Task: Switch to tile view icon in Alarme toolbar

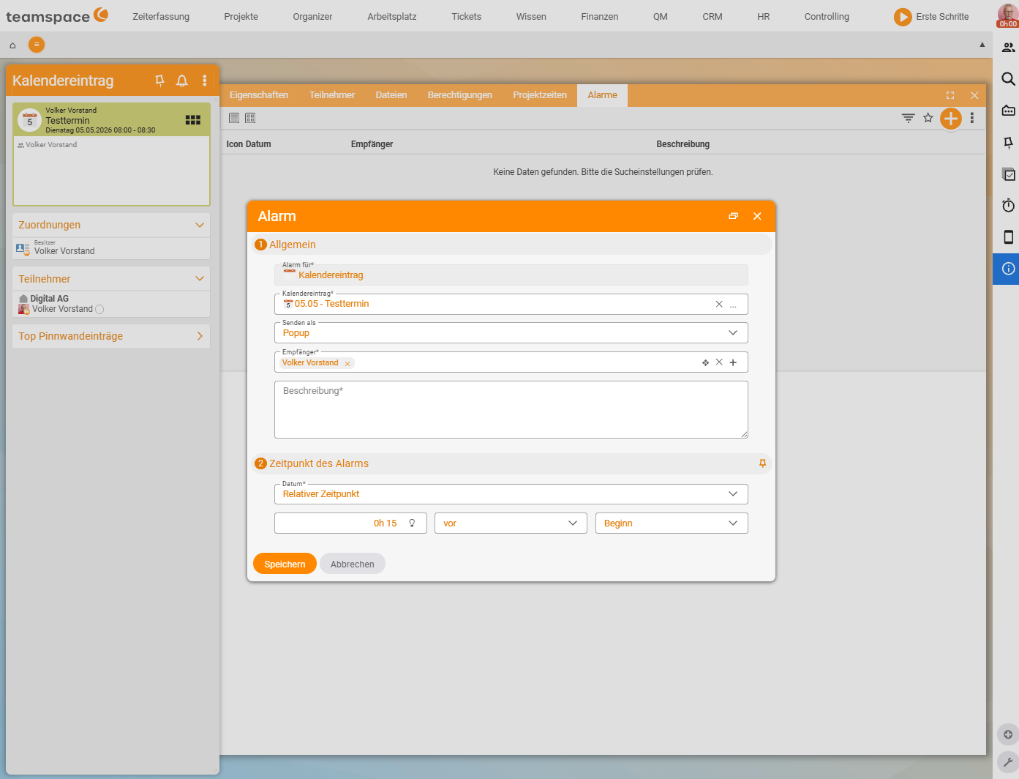Action: tap(250, 118)
